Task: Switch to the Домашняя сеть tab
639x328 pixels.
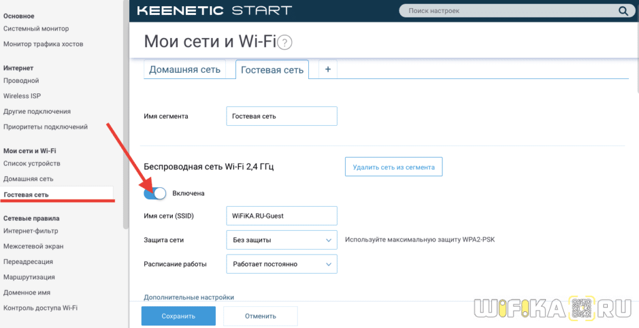Action: coord(185,70)
